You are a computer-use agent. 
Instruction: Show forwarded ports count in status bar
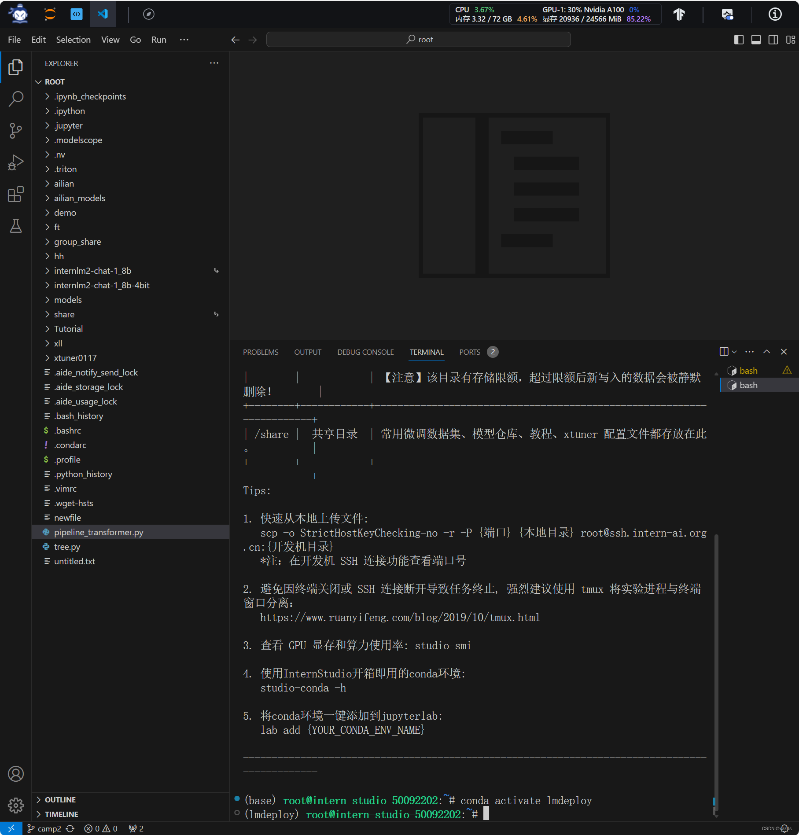pyautogui.click(x=136, y=828)
